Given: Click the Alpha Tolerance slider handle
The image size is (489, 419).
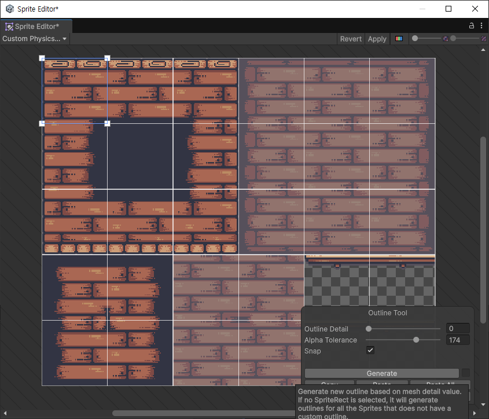Looking at the screenshot, I should [416, 340].
